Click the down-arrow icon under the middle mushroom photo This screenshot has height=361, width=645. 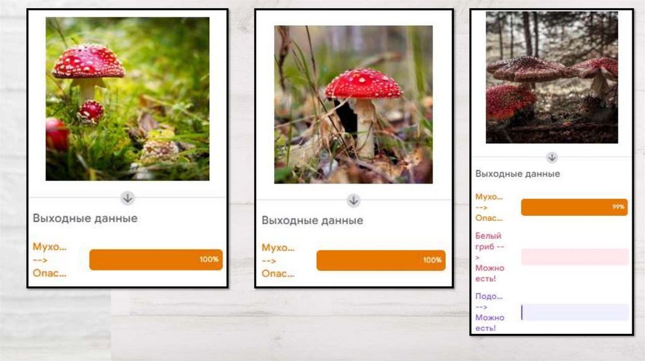pyautogui.click(x=353, y=201)
